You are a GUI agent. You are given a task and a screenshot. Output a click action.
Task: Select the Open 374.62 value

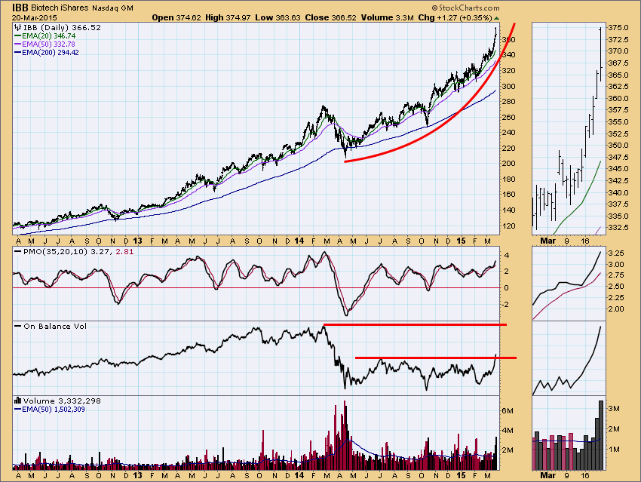click(176, 17)
